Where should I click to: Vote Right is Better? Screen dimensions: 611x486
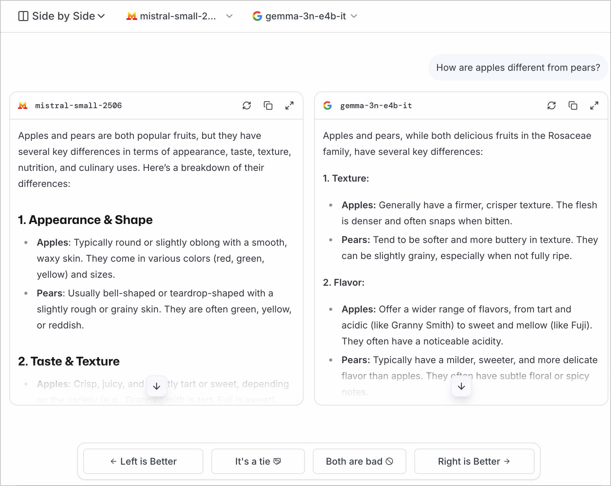click(x=474, y=461)
